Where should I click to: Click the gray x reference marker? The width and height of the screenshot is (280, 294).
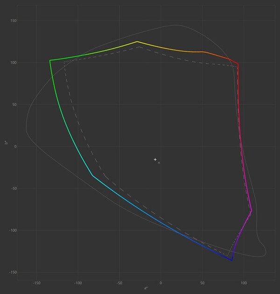point(159,163)
